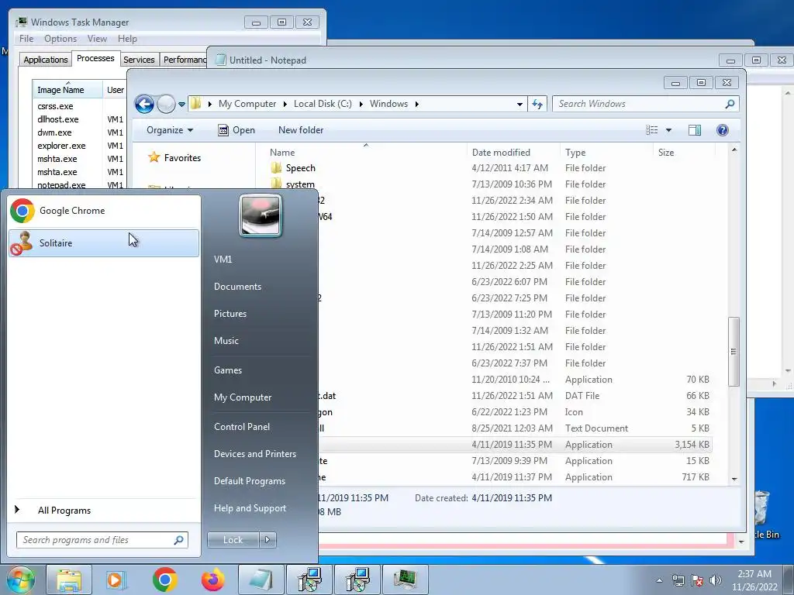This screenshot has height=595, width=794.
Task: Open the Recycle Bin on desktop
Action: click(x=763, y=514)
